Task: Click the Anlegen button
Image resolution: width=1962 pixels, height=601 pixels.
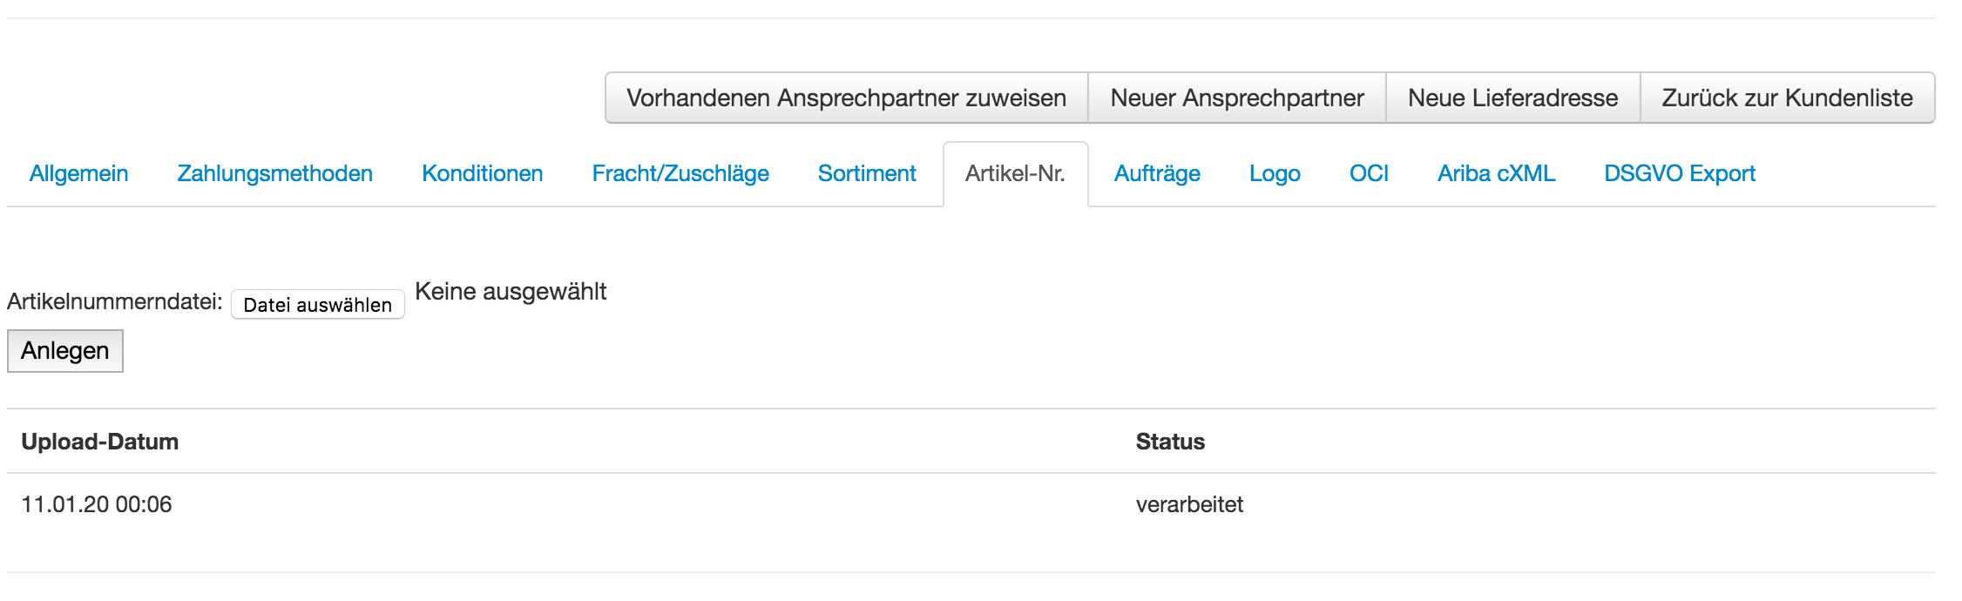Action: click(64, 350)
